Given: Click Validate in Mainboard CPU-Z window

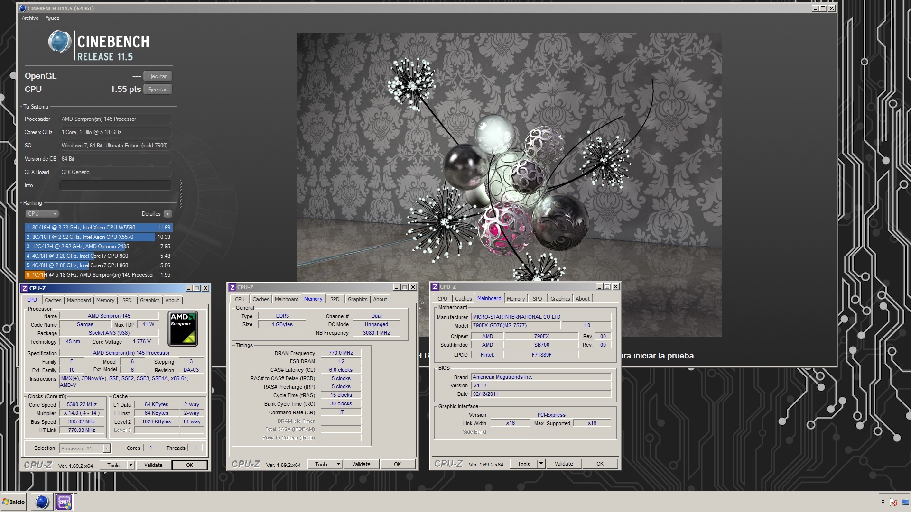Looking at the screenshot, I should [564, 464].
